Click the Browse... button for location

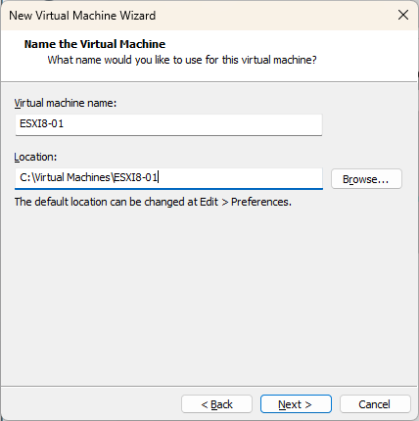pos(366,179)
